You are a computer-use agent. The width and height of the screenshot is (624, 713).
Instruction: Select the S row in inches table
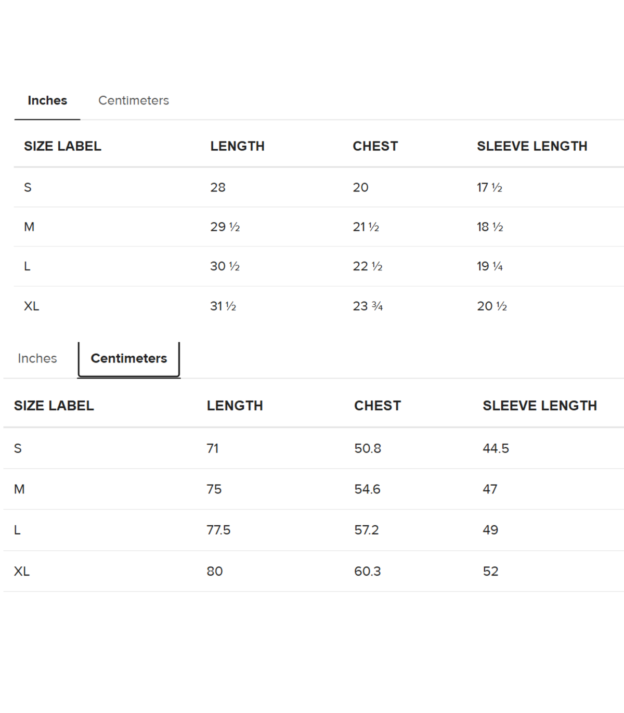click(x=319, y=187)
